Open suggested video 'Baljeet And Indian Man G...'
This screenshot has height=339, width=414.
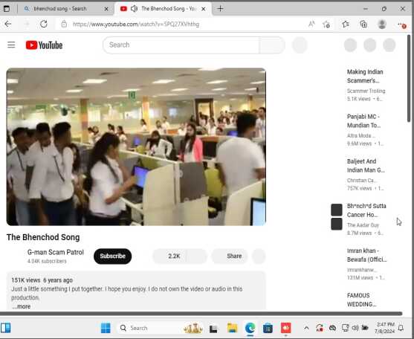366,166
